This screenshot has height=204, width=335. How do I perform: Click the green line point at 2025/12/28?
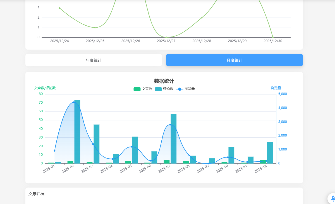pyautogui.click(x=202, y=18)
